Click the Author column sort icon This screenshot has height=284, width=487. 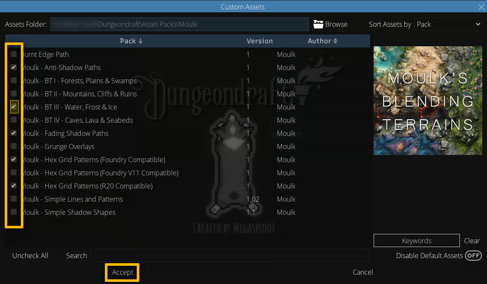[x=335, y=41]
